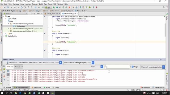The image size is (170, 95).
Task: Expand the Gradle Scripts node
Action: click(3, 36)
